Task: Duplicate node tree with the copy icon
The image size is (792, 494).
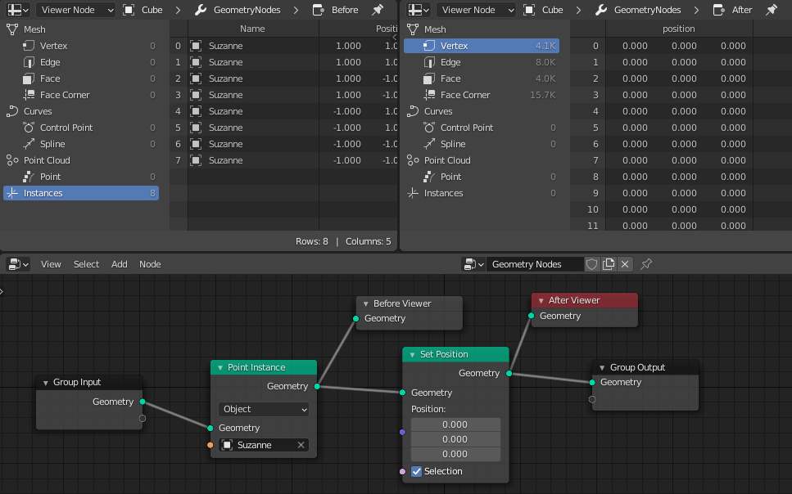Action: click(609, 264)
